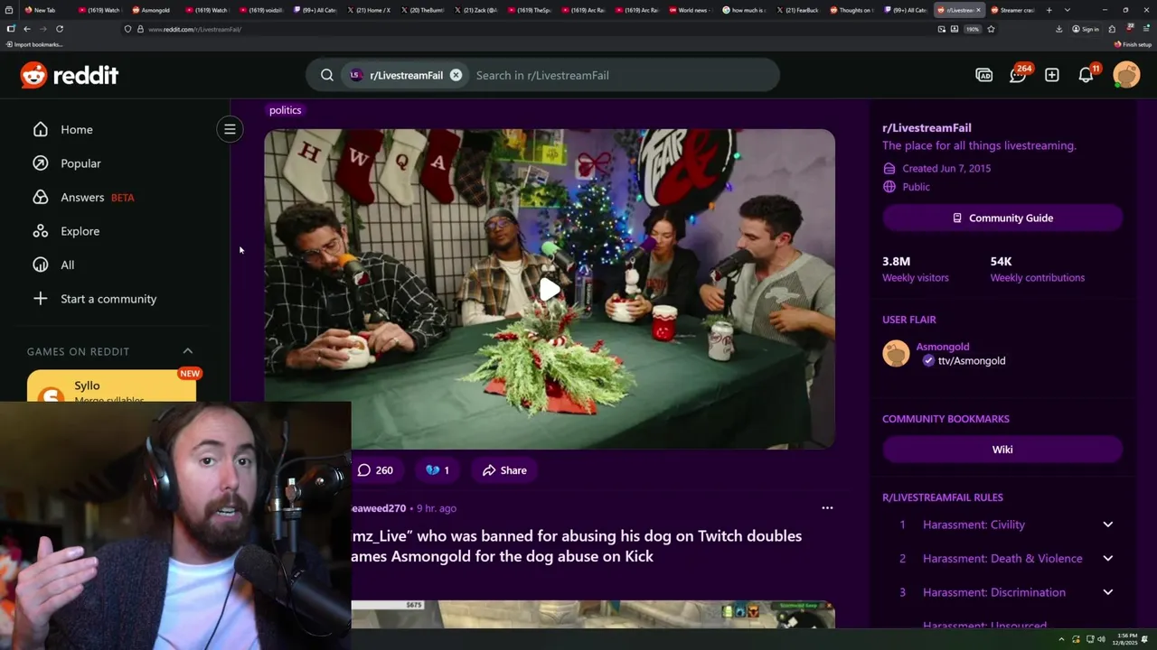Focus the Search in r/LivestreamFail field

coord(622,75)
